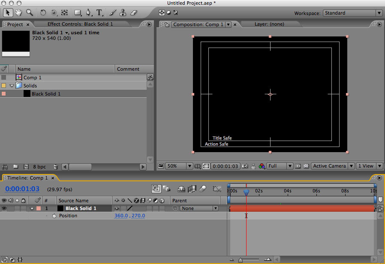The width and height of the screenshot is (385, 264).
Task: Toggle the transparency grid in the comp viewer
Action: pyautogui.click(x=306, y=166)
